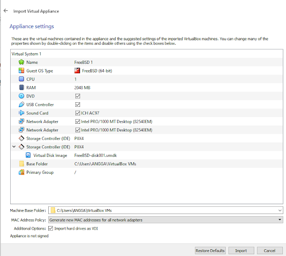Click the Guest OS Type colored squares icon
This screenshot has width=286, height=256.
(21, 71)
